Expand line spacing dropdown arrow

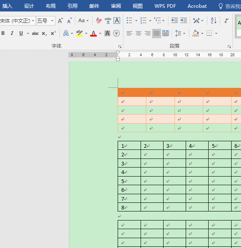pos(184,33)
